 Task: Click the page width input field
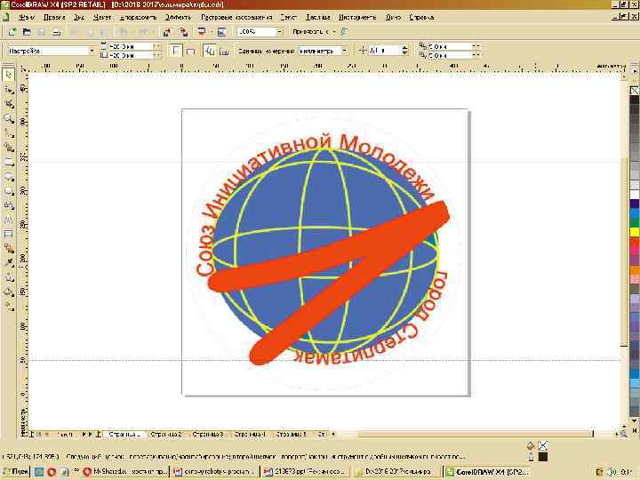point(131,46)
